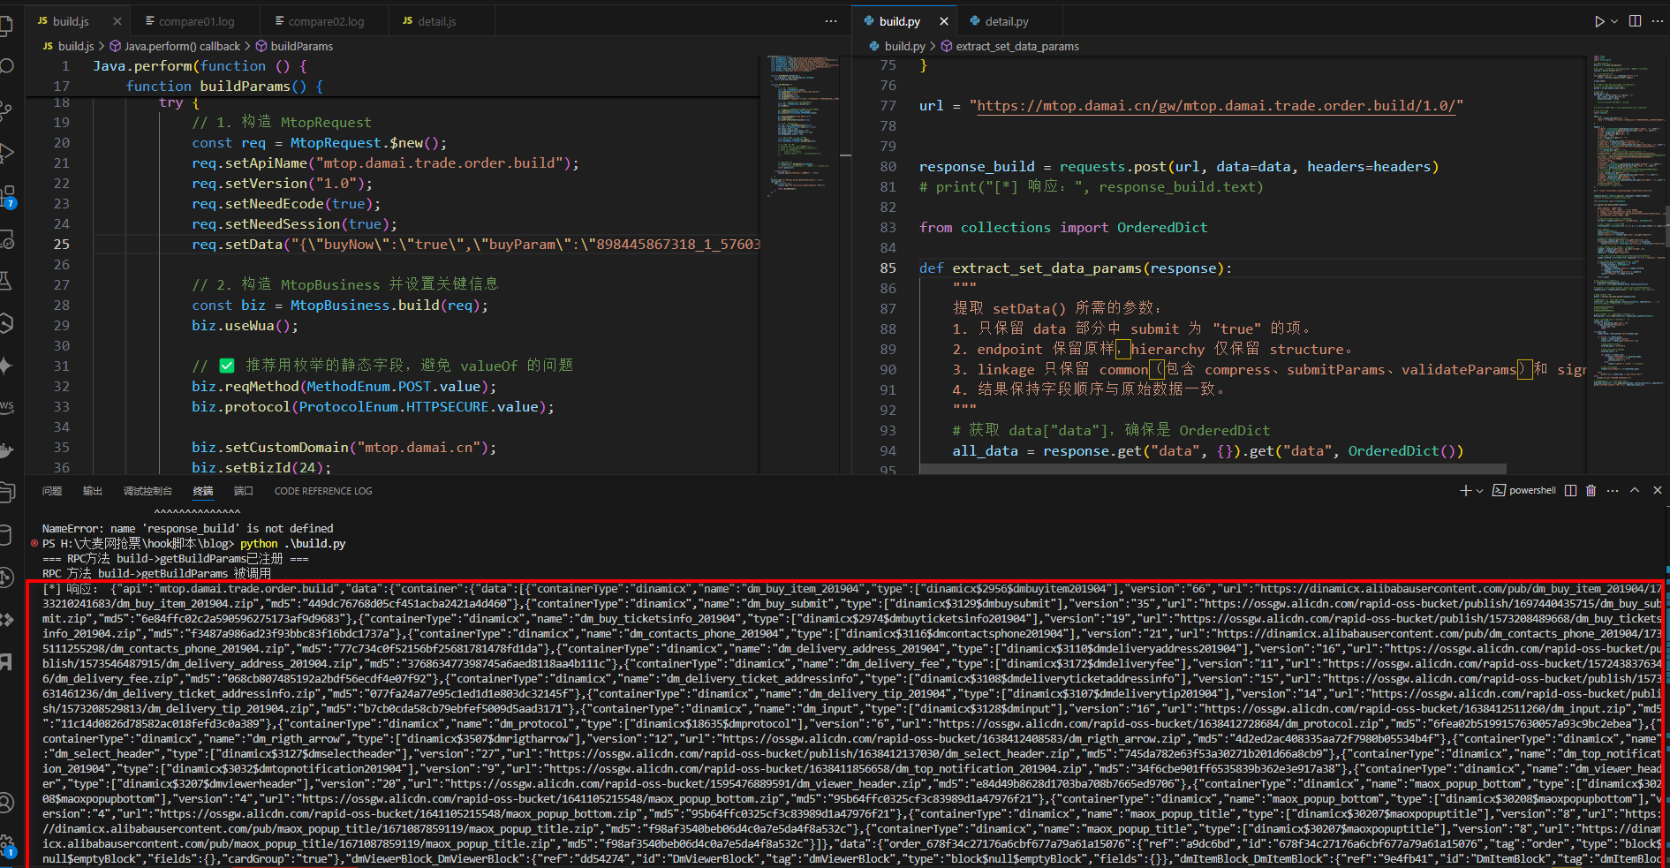The image size is (1670, 868).
Task: Open buildParams breadcrumb symbol dropdown
Action: tap(301, 46)
